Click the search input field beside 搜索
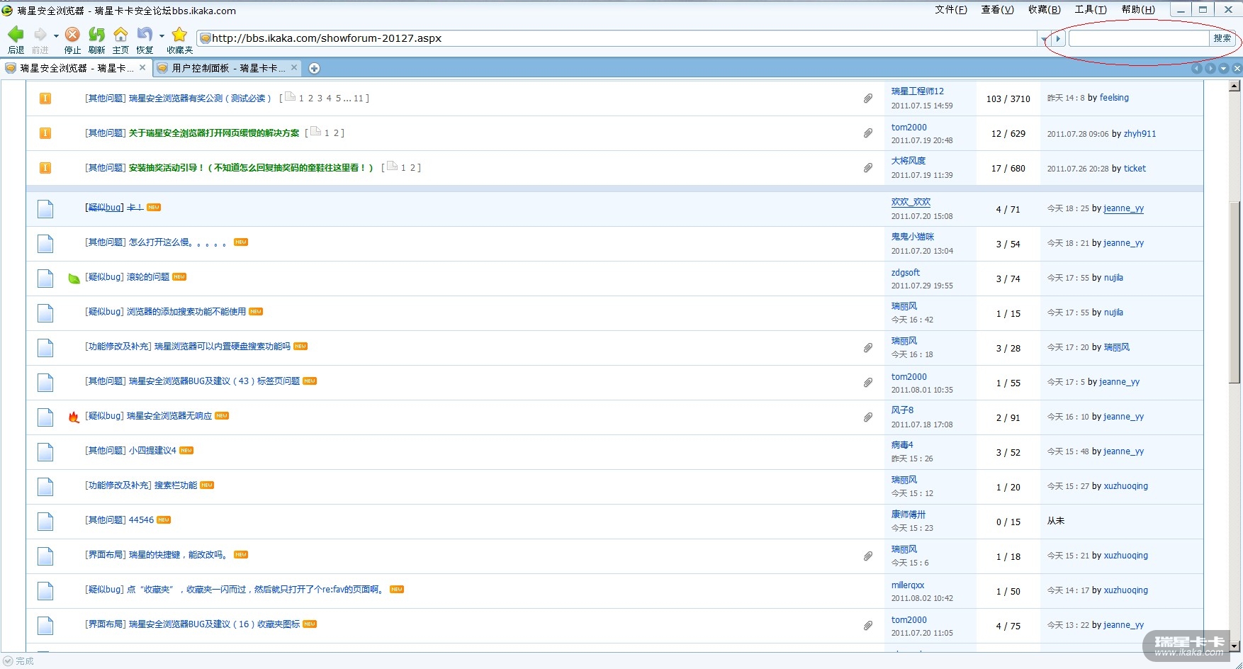Viewport: 1243px width, 669px height. point(1139,38)
